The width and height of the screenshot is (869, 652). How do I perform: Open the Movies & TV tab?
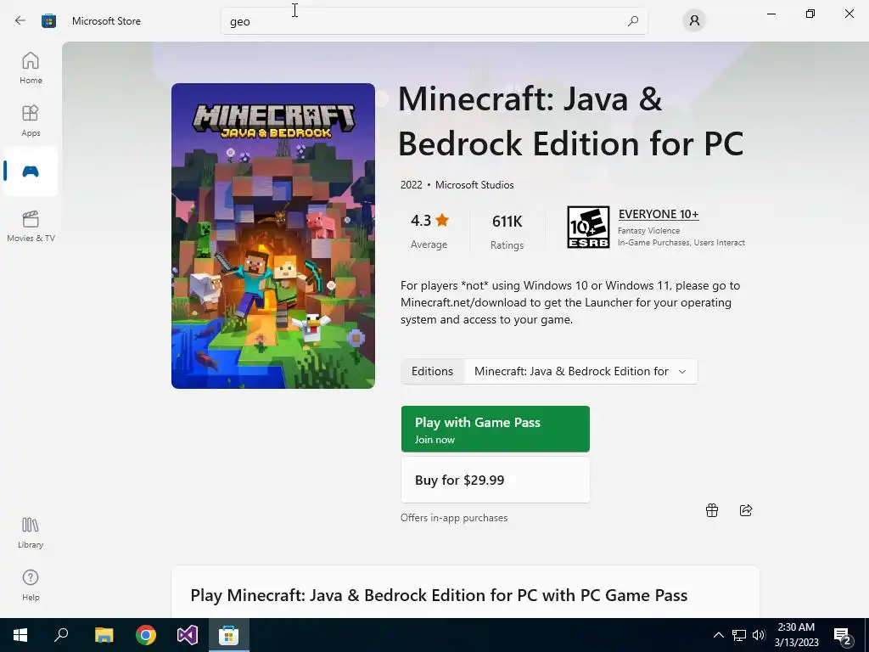pos(31,225)
